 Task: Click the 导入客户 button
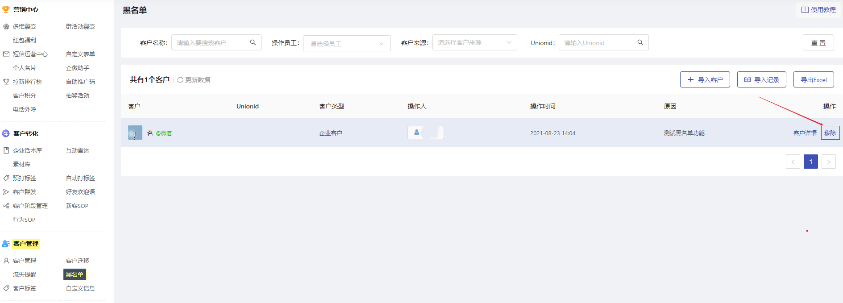click(x=705, y=79)
